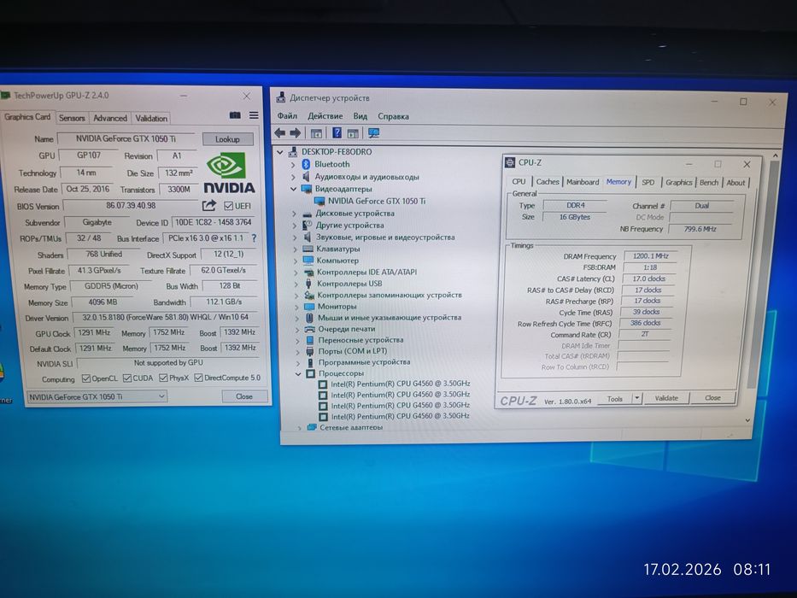Image resolution: width=797 pixels, height=598 pixels.
Task: Expand the Bluetooth tree node
Action: pyautogui.click(x=293, y=164)
